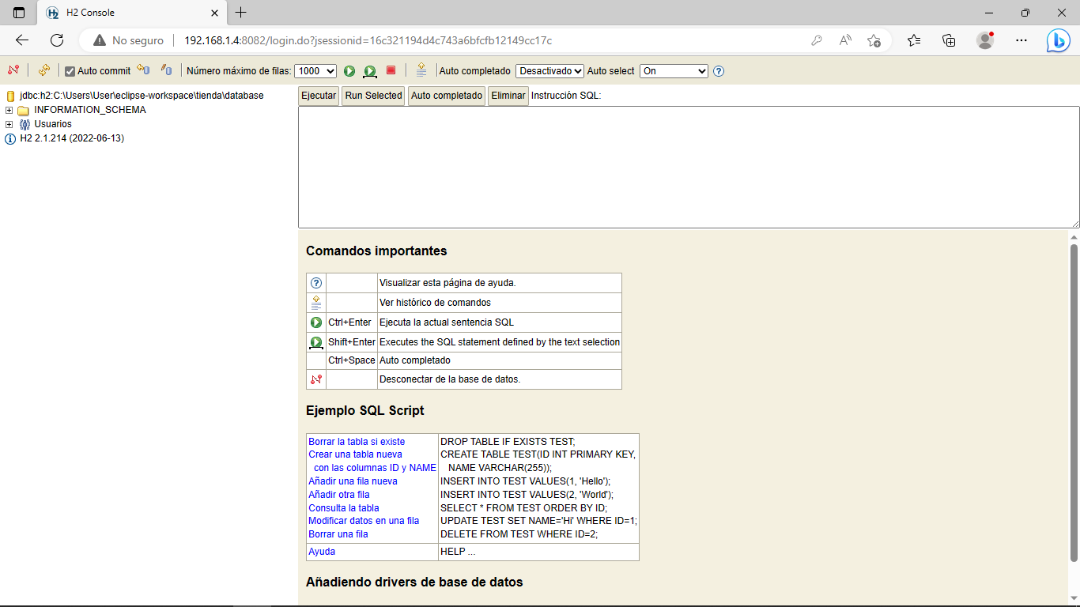Image resolution: width=1080 pixels, height=607 pixels.
Task: Click the 'Crear una tabla nueva' link
Action: coord(355,454)
